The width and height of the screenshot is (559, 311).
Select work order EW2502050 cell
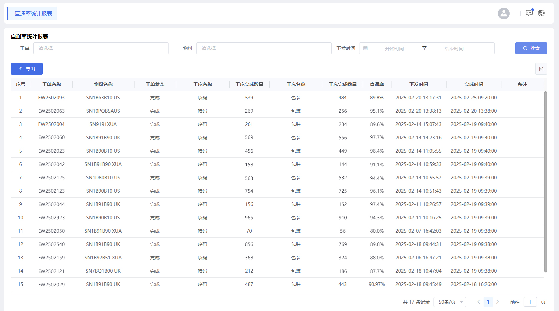coord(51,231)
